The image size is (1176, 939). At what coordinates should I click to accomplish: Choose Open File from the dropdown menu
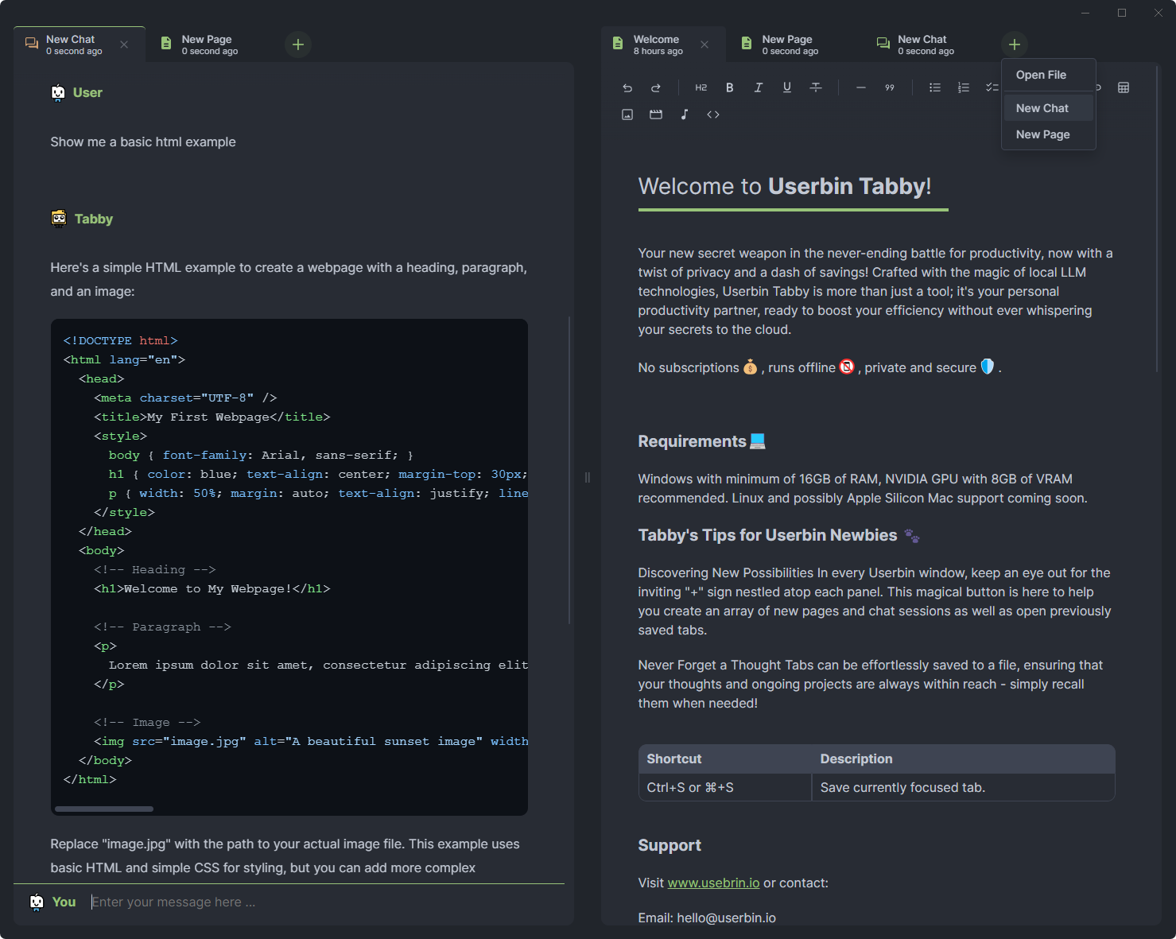tap(1048, 75)
